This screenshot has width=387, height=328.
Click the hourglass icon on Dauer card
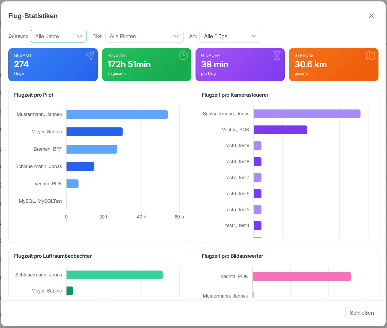click(x=277, y=56)
